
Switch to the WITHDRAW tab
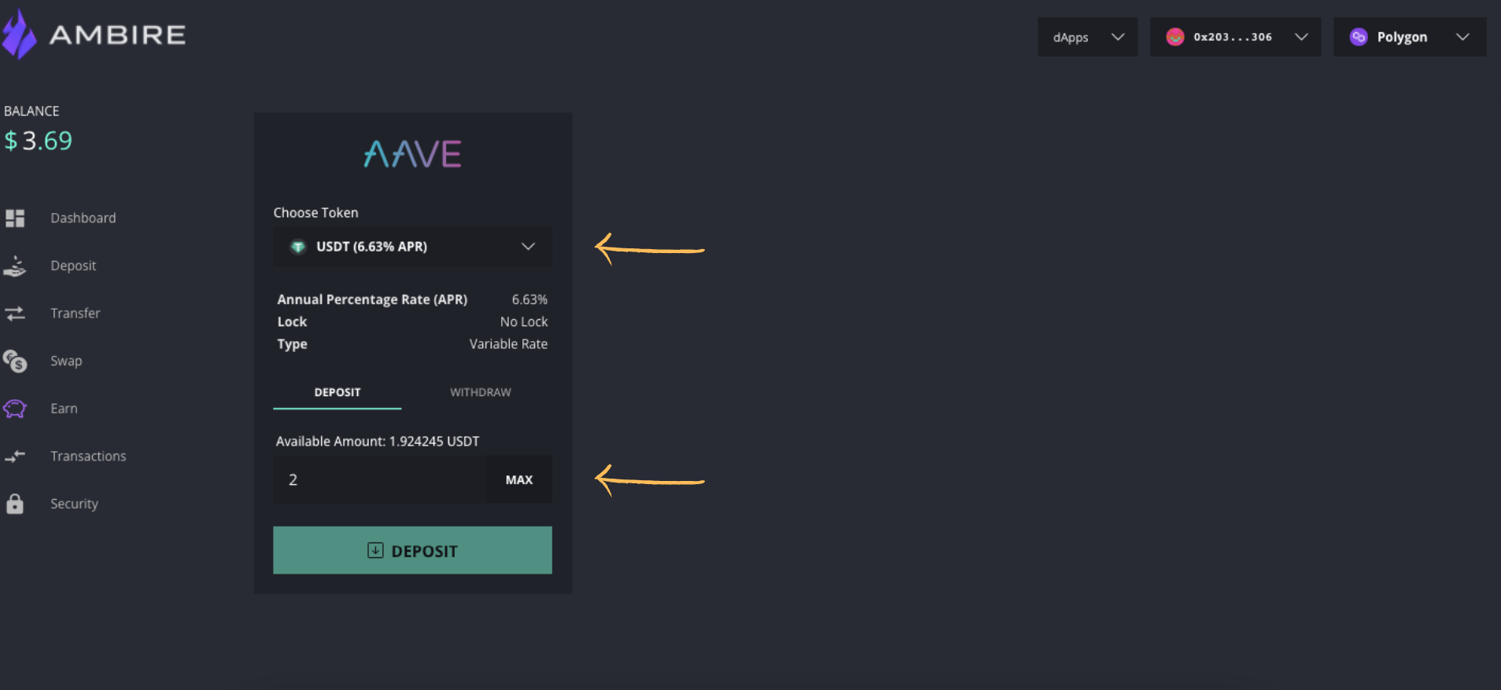click(481, 392)
